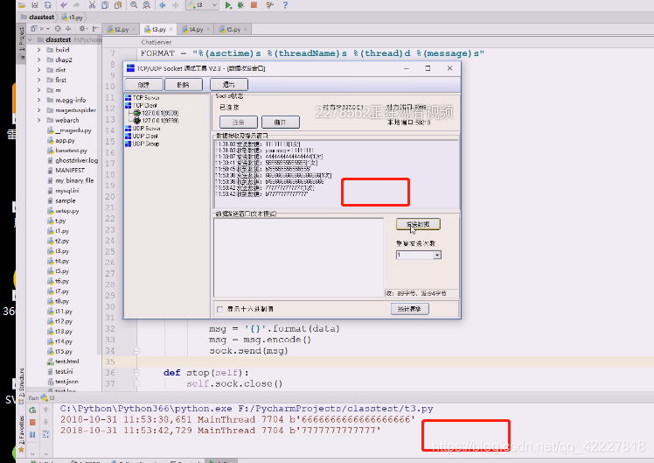Close the t2.py editor tab
Screen dimensions: 654x463
point(134,29)
